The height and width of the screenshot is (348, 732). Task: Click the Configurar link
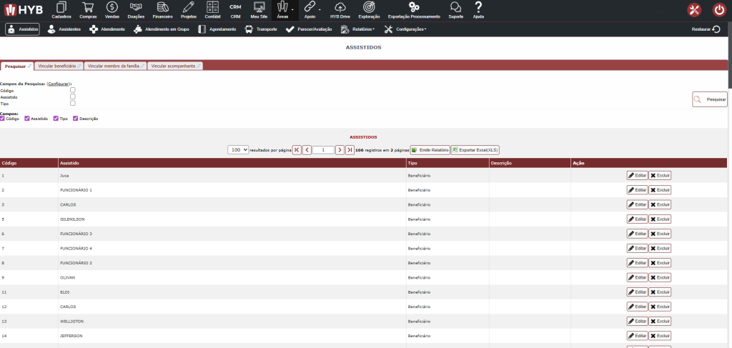click(59, 84)
